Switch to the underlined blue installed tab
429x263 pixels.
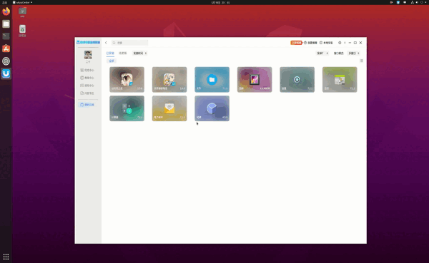(110, 53)
